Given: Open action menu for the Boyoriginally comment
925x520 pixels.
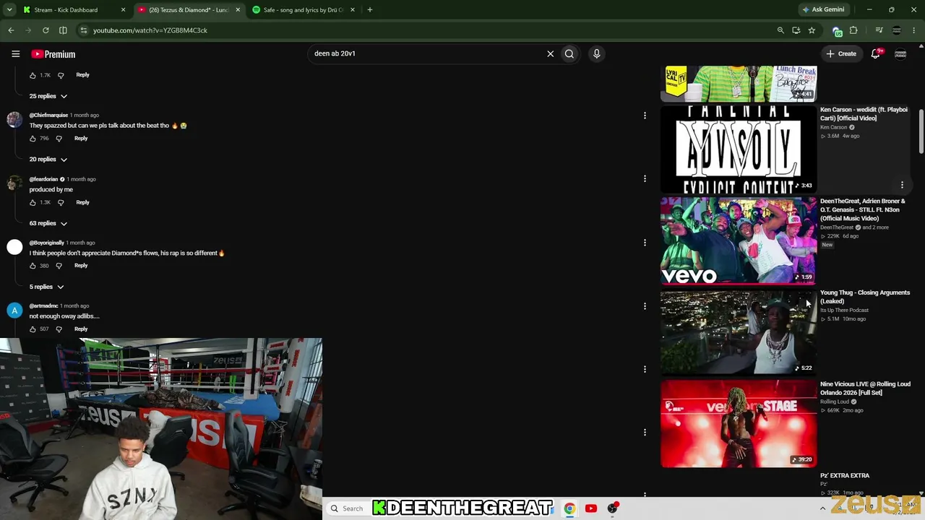Looking at the screenshot, I should click(x=645, y=243).
